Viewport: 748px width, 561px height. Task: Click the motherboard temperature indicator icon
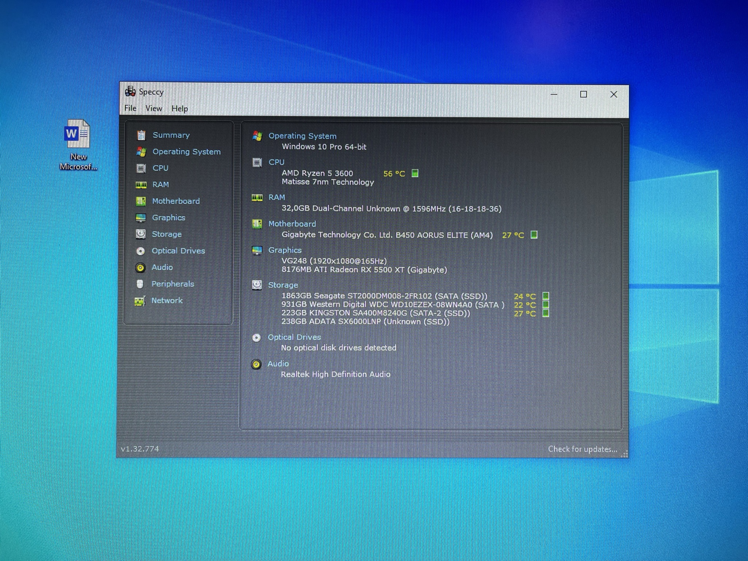pos(534,234)
